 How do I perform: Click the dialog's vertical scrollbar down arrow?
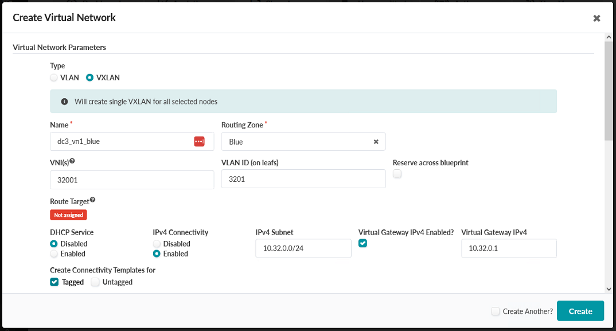(x=608, y=289)
